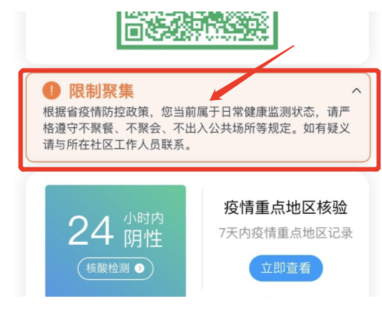This screenshot has height=309, width=382.
Task: Click text 根据省疫情防控政策 in notice
Action: [x=96, y=112]
